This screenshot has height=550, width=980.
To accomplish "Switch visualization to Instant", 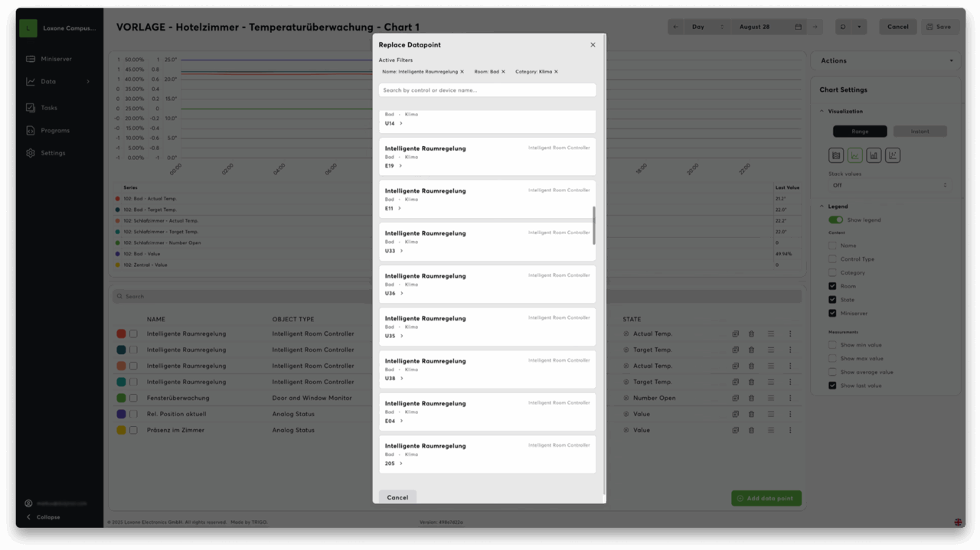I will [x=920, y=132].
